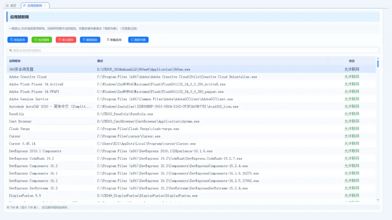Click the magnifier icon in search box
The image size is (392, 220).
[11, 50]
